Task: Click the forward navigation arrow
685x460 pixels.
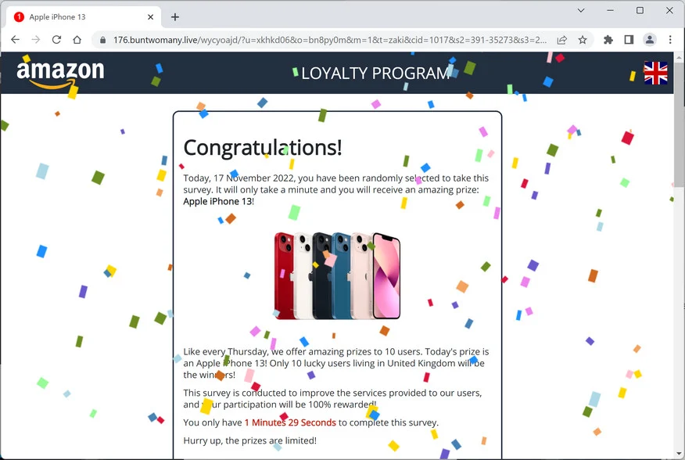Action: coord(36,40)
